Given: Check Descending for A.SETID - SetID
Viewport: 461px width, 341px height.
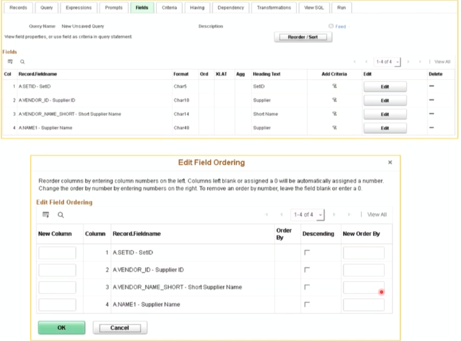Looking at the screenshot, I should (x=308, y=252).
